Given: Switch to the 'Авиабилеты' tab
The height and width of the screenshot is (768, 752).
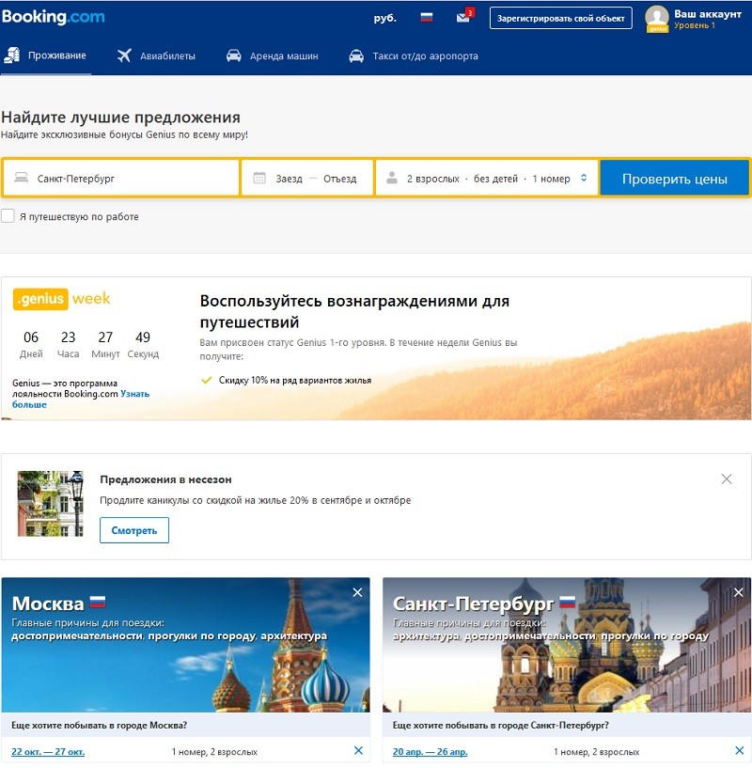Looking at the screenshot, I should pyautogui.click(x=156, y=56).
